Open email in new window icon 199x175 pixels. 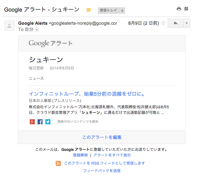tap(186, 9)
